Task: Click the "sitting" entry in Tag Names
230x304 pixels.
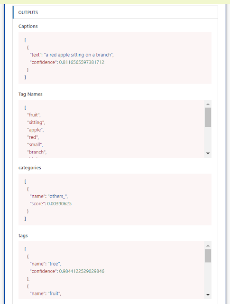Action: point(36,123)
